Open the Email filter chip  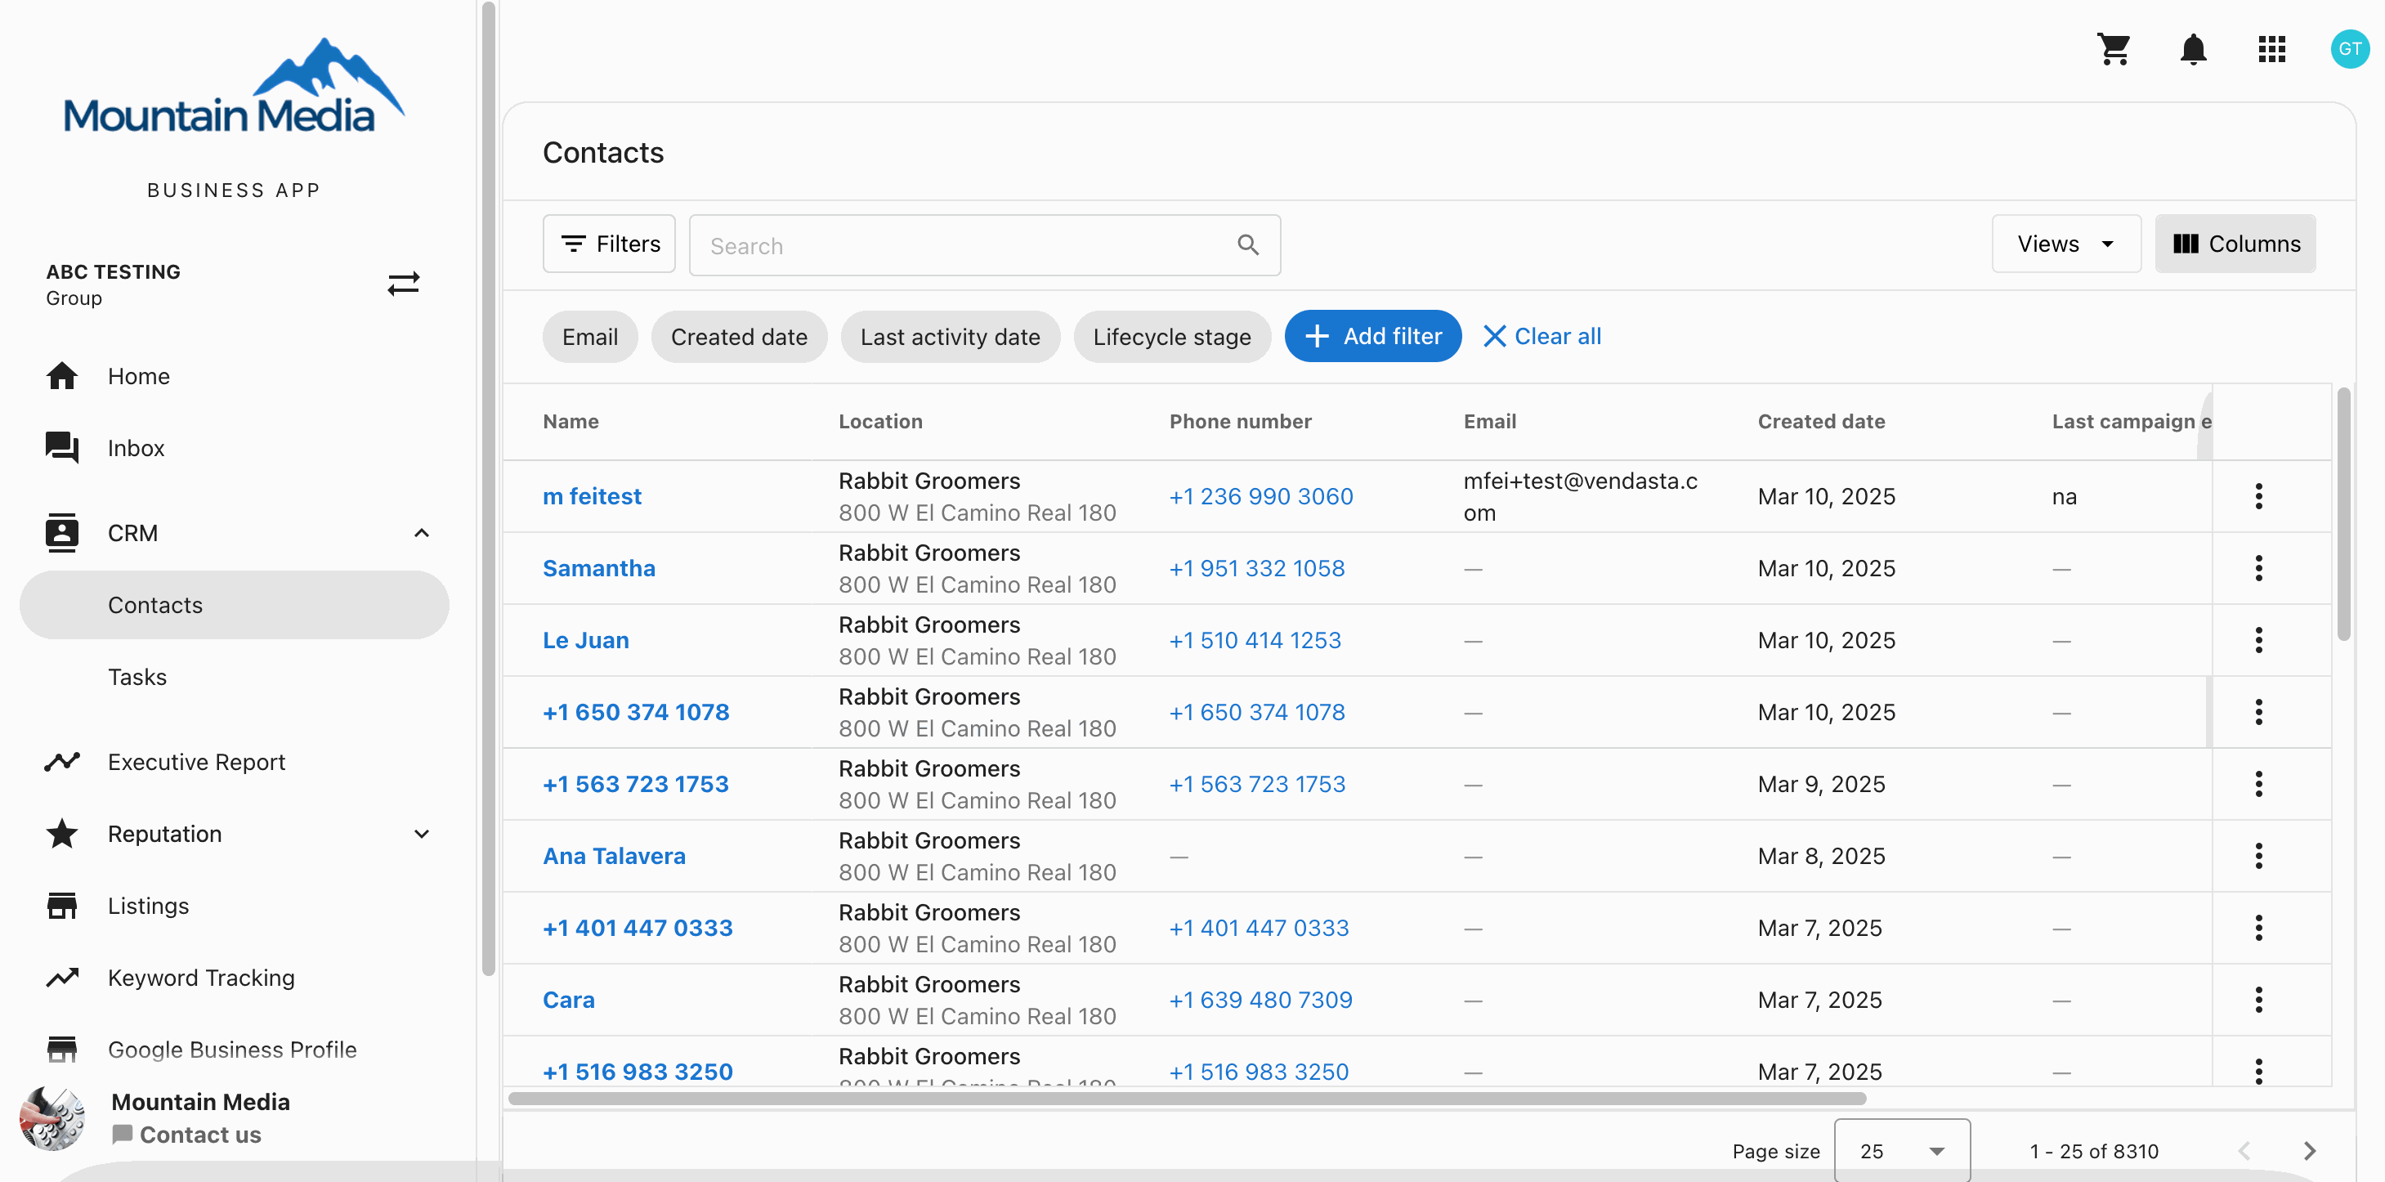(x=590, y=337)
